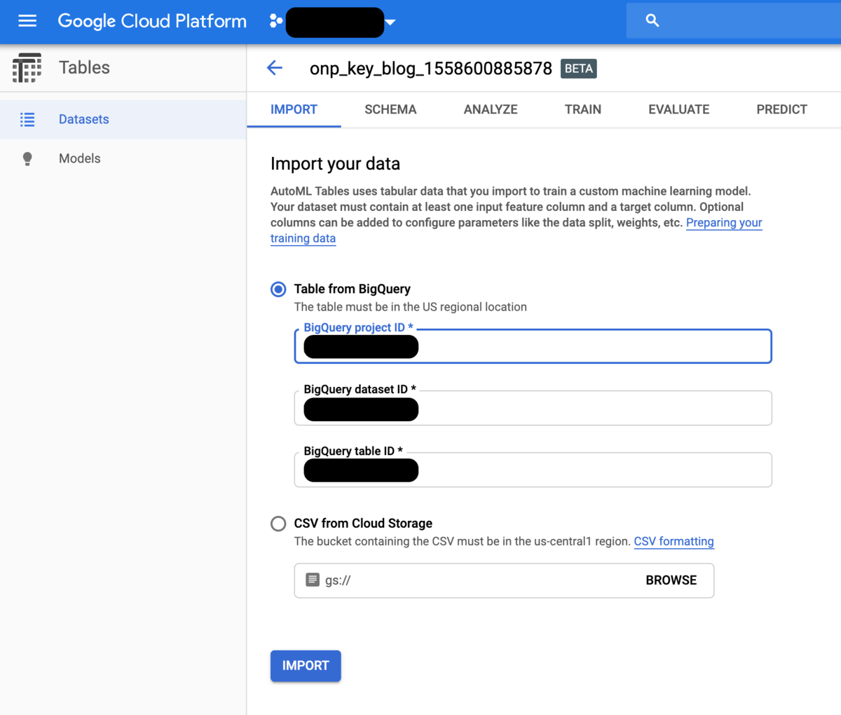Click the BigQuery dataset ID field
The height and width of the screenshot is (715, 841).
coord(533,408)
